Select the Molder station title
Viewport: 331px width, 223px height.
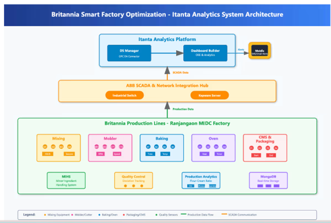[x=110, y=138]
